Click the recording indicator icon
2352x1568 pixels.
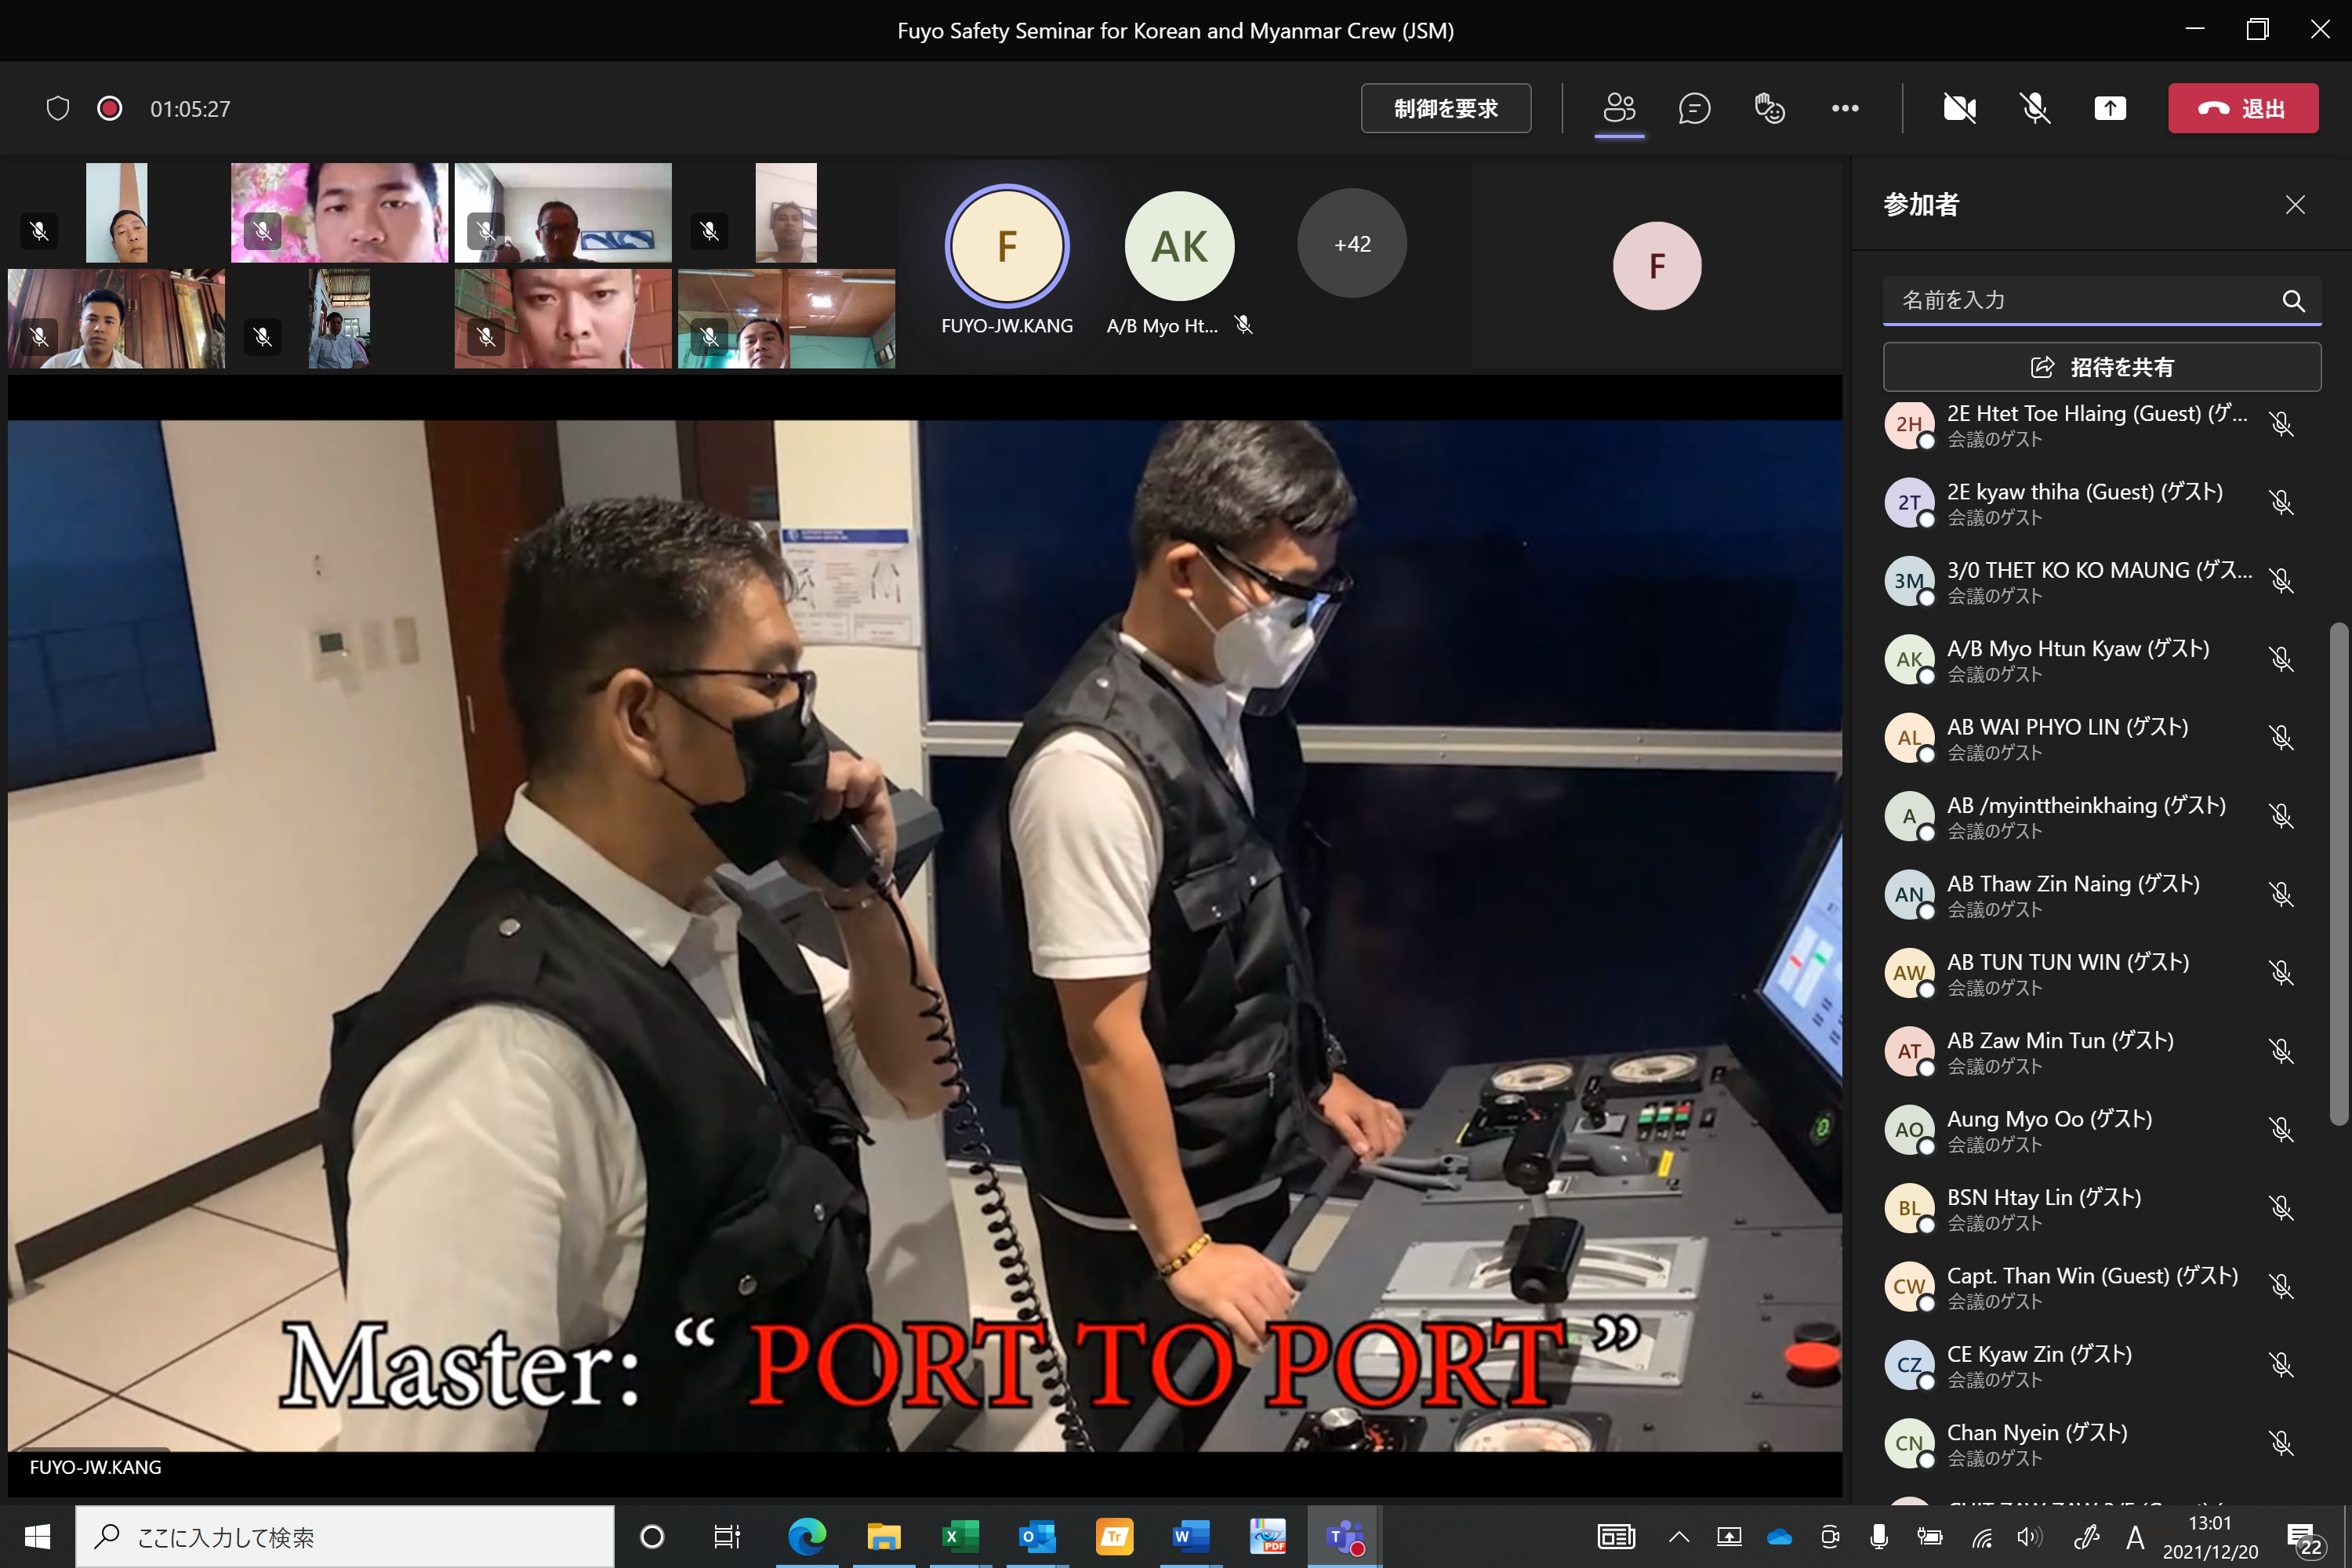click(x=110, y=108)
